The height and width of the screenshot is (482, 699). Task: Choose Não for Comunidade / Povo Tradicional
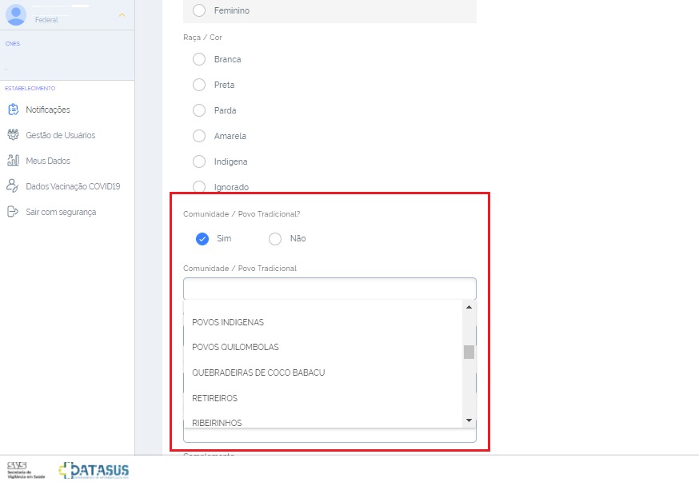point(275,238)
